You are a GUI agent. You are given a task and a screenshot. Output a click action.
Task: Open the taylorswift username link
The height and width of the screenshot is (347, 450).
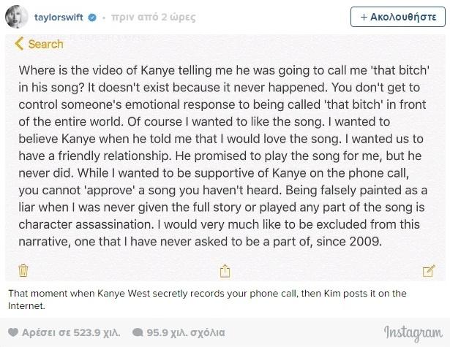pos(59,15)
